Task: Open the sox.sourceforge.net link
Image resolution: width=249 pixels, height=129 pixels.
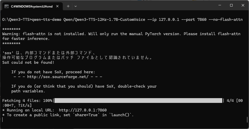Action: pyautogui.click(x=58, y=77)
